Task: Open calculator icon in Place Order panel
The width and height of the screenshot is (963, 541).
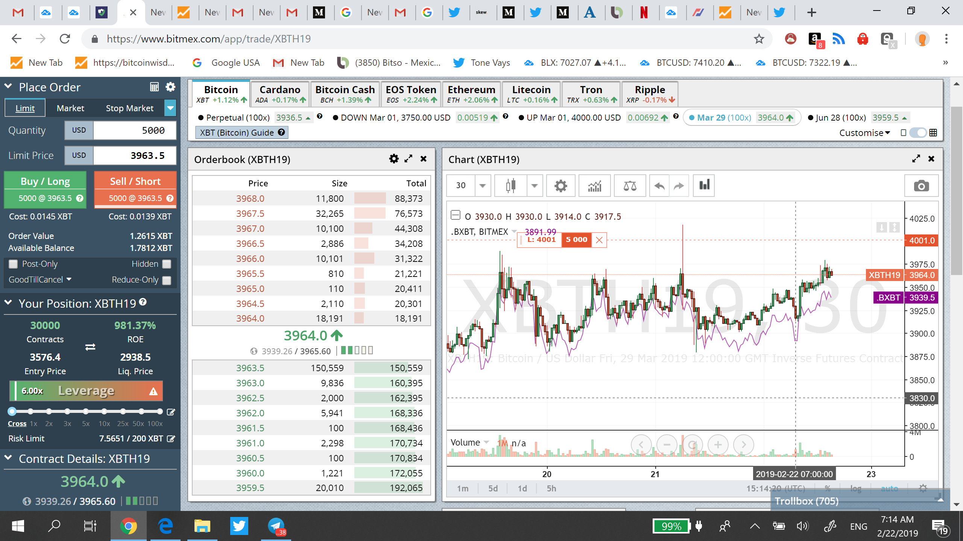Action: 154,87
